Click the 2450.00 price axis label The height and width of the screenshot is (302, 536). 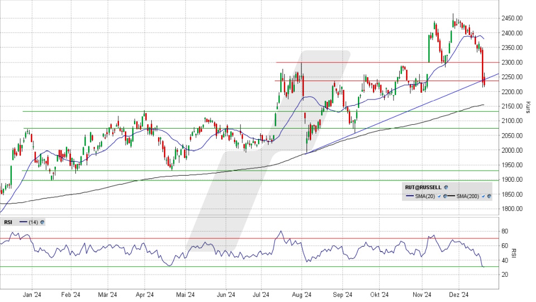513,18
